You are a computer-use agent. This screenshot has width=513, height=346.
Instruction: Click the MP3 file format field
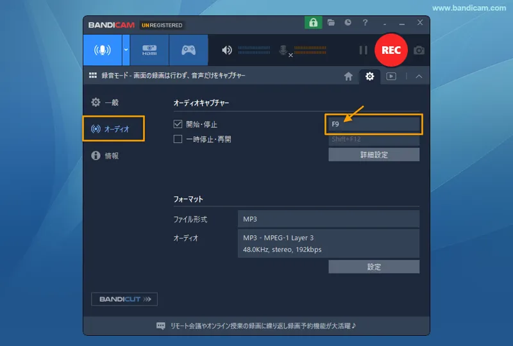point(328,219)
